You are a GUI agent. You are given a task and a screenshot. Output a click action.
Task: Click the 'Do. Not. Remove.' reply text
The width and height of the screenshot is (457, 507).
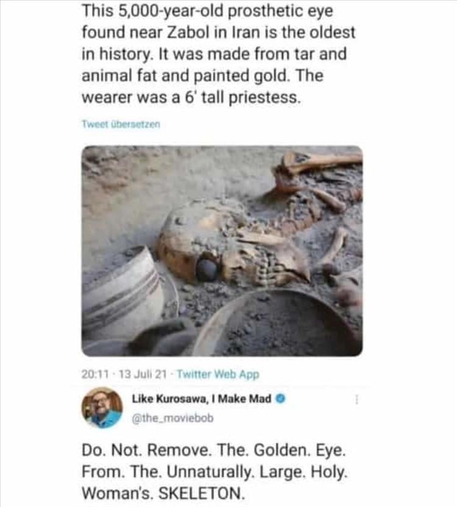point(214,472)
